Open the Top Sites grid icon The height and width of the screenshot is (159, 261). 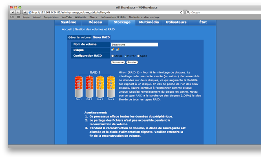click(18, 17)
